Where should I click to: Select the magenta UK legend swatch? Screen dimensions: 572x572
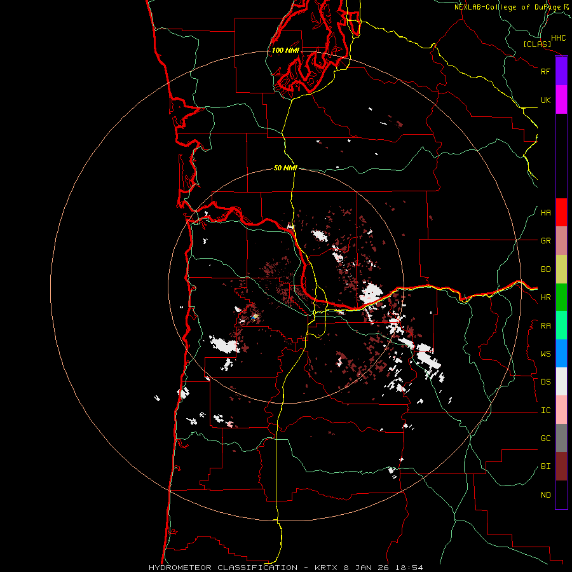(561, 100)
